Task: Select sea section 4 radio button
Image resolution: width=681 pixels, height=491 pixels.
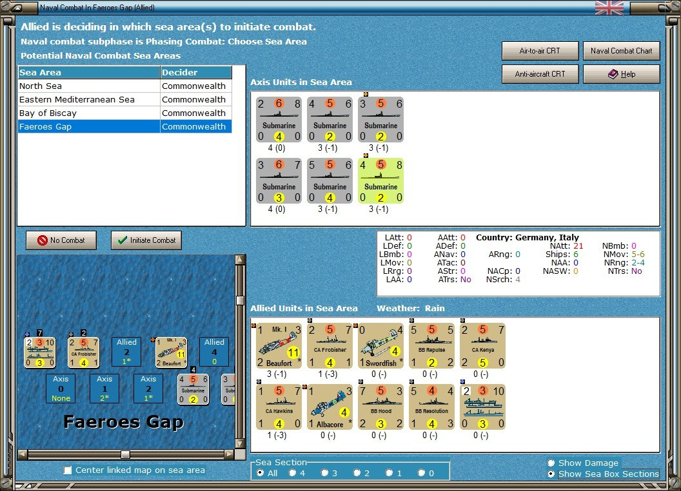Action: [x=292, y=473]
